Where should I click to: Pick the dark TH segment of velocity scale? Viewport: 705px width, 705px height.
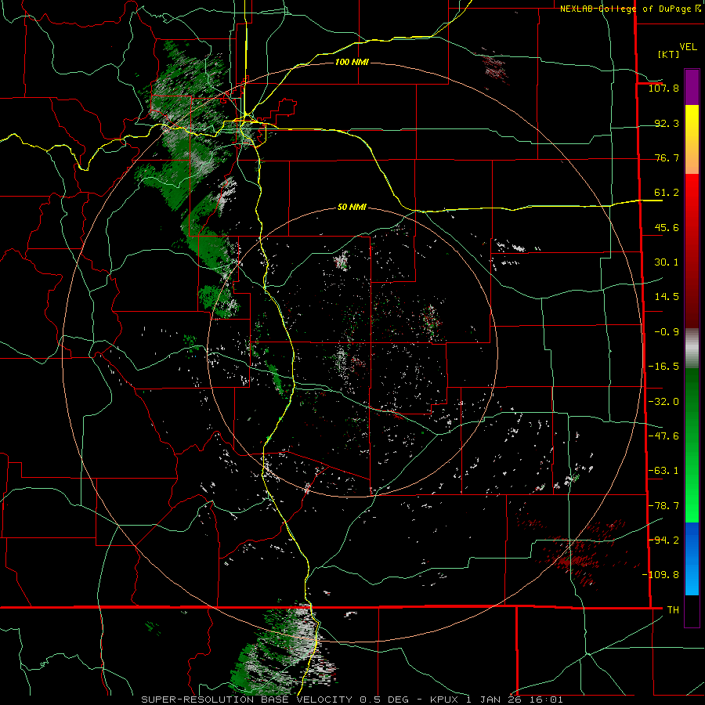692,610
